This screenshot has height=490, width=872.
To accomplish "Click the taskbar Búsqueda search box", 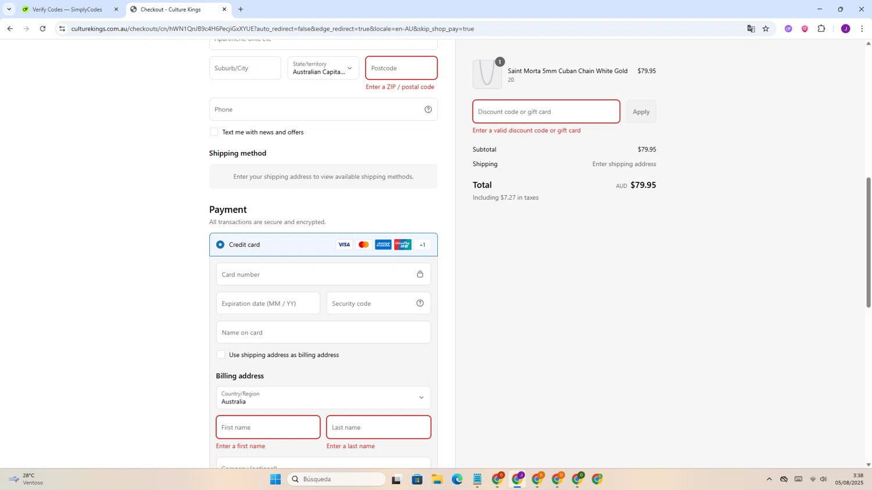I will click(337, 480).
